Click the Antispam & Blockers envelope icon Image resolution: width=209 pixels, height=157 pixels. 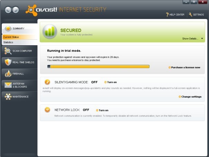click(x=8, y=85)
